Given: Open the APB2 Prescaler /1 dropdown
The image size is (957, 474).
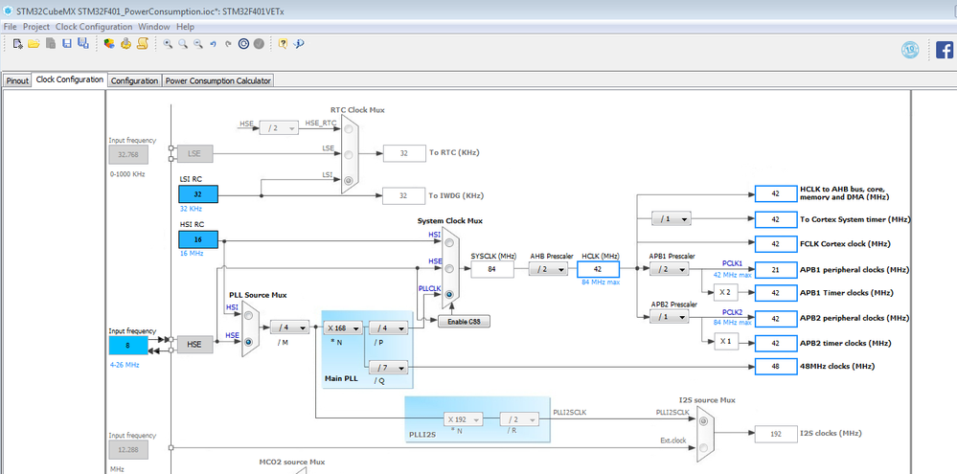Looking at the screenshot, I should tap(669, 317).
